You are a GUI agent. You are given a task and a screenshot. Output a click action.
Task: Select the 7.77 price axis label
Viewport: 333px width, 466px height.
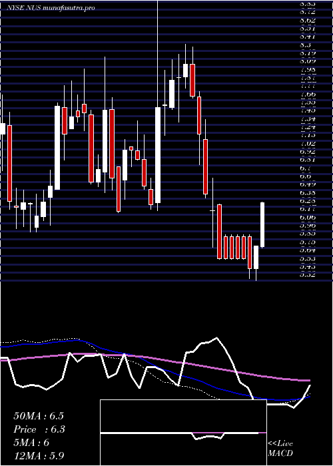click(x=308, y=87)
